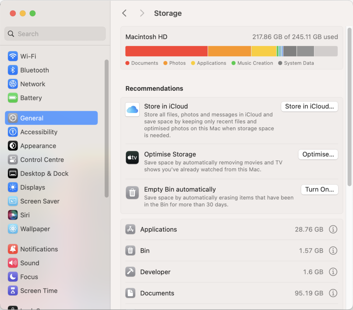Click the Optimise button for storage
The height and width of the screenshot is (310, 353).
318,154
